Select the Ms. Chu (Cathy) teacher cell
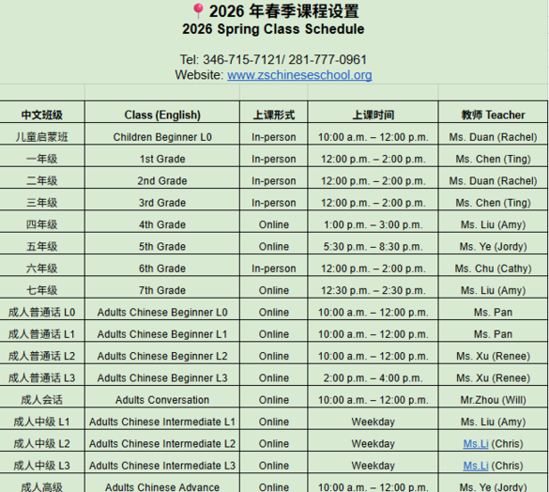 tap(493, 266)
